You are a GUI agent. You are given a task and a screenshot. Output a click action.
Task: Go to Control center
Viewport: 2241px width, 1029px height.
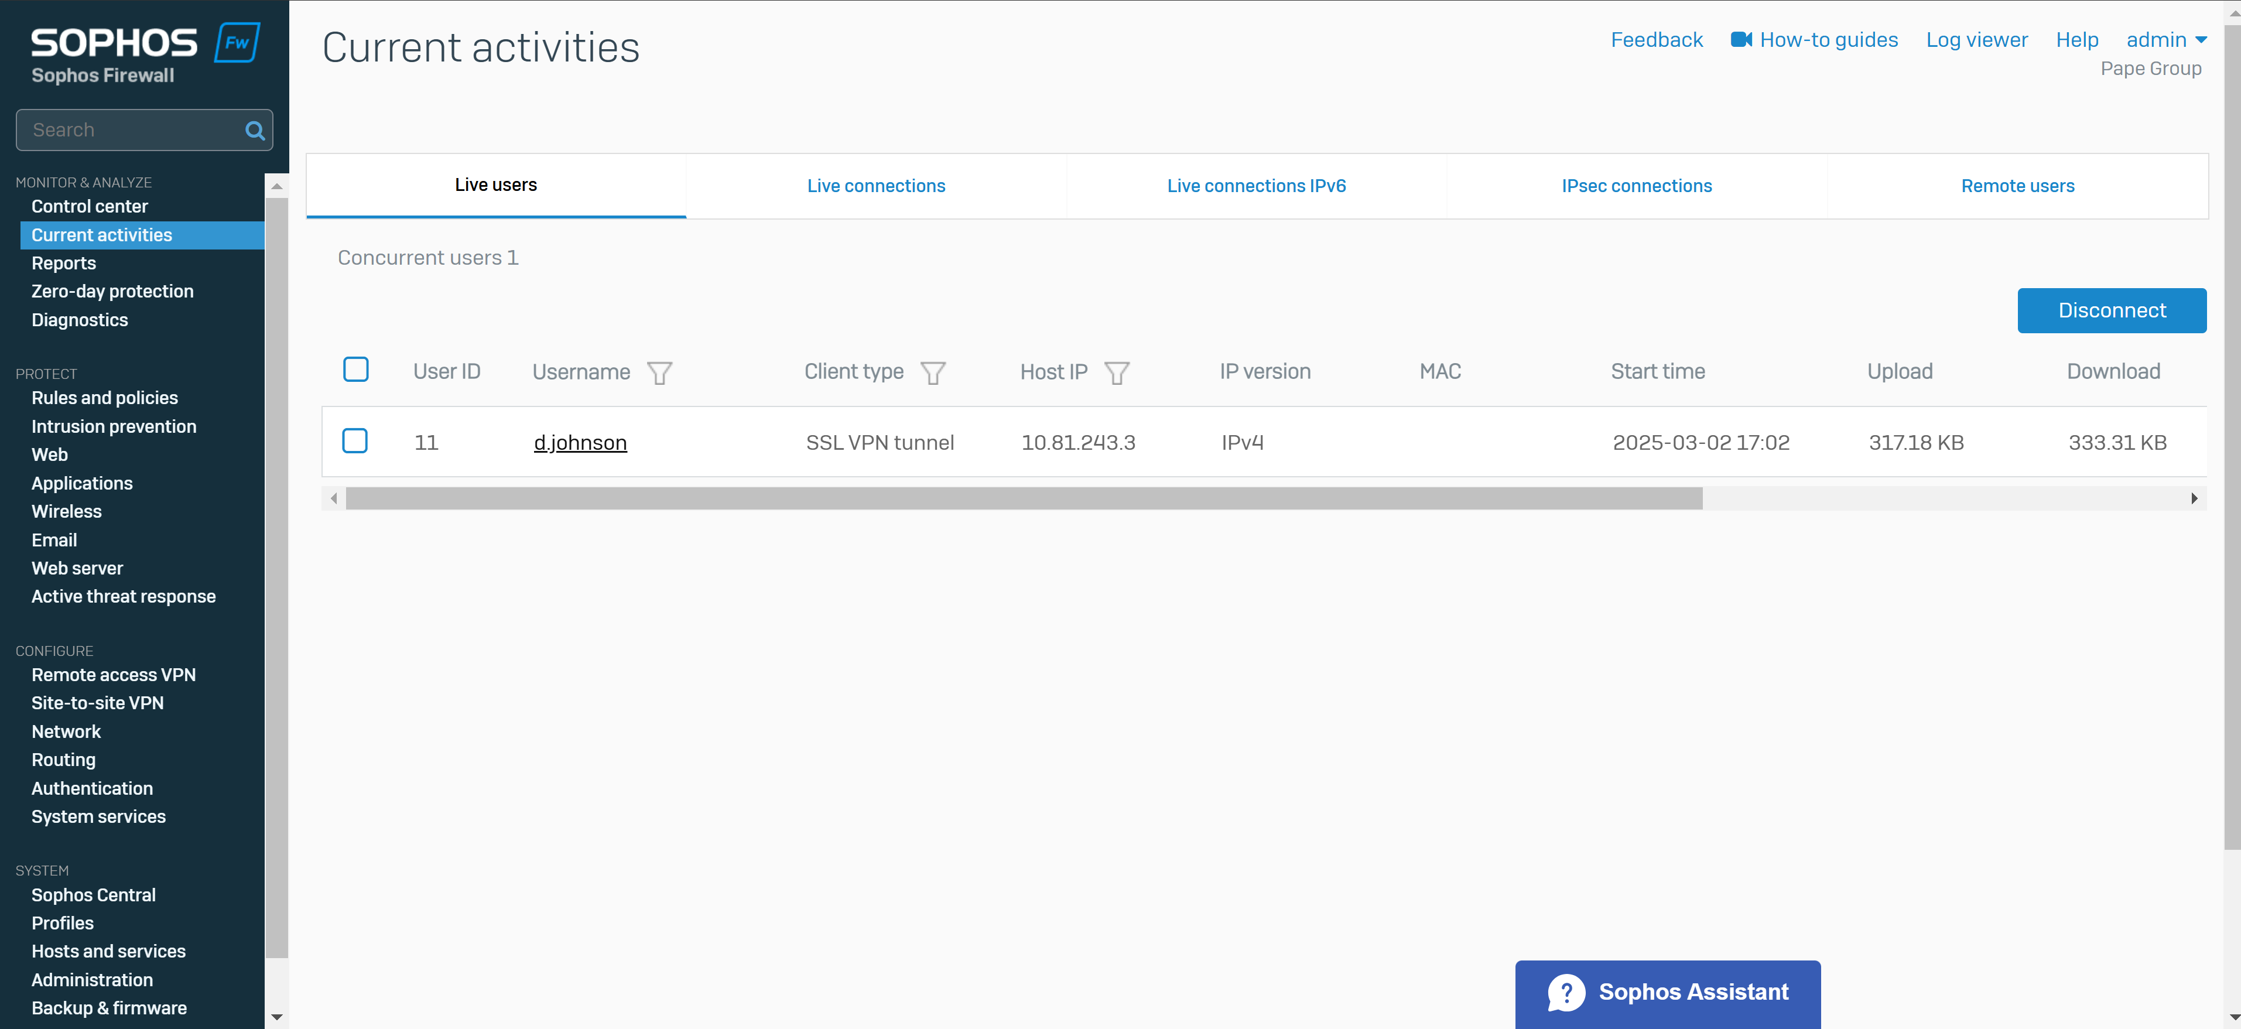(x=90, y=207)
